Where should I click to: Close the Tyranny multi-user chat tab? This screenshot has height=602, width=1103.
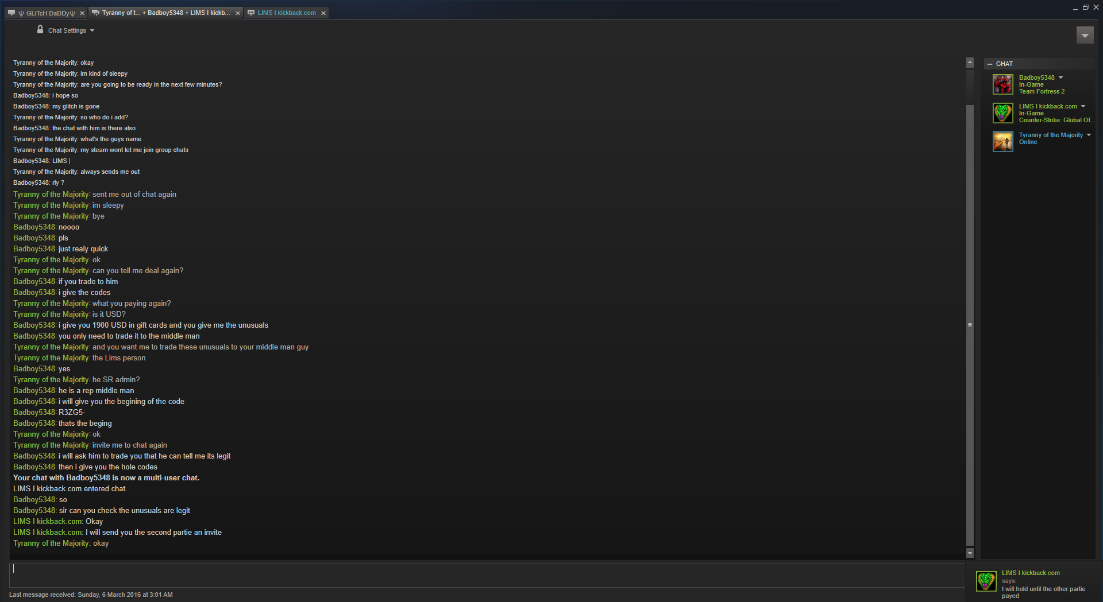238,13
